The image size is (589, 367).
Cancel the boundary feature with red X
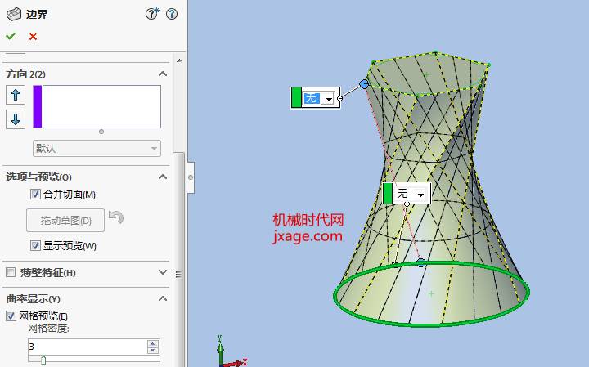(x=33, y=37)
